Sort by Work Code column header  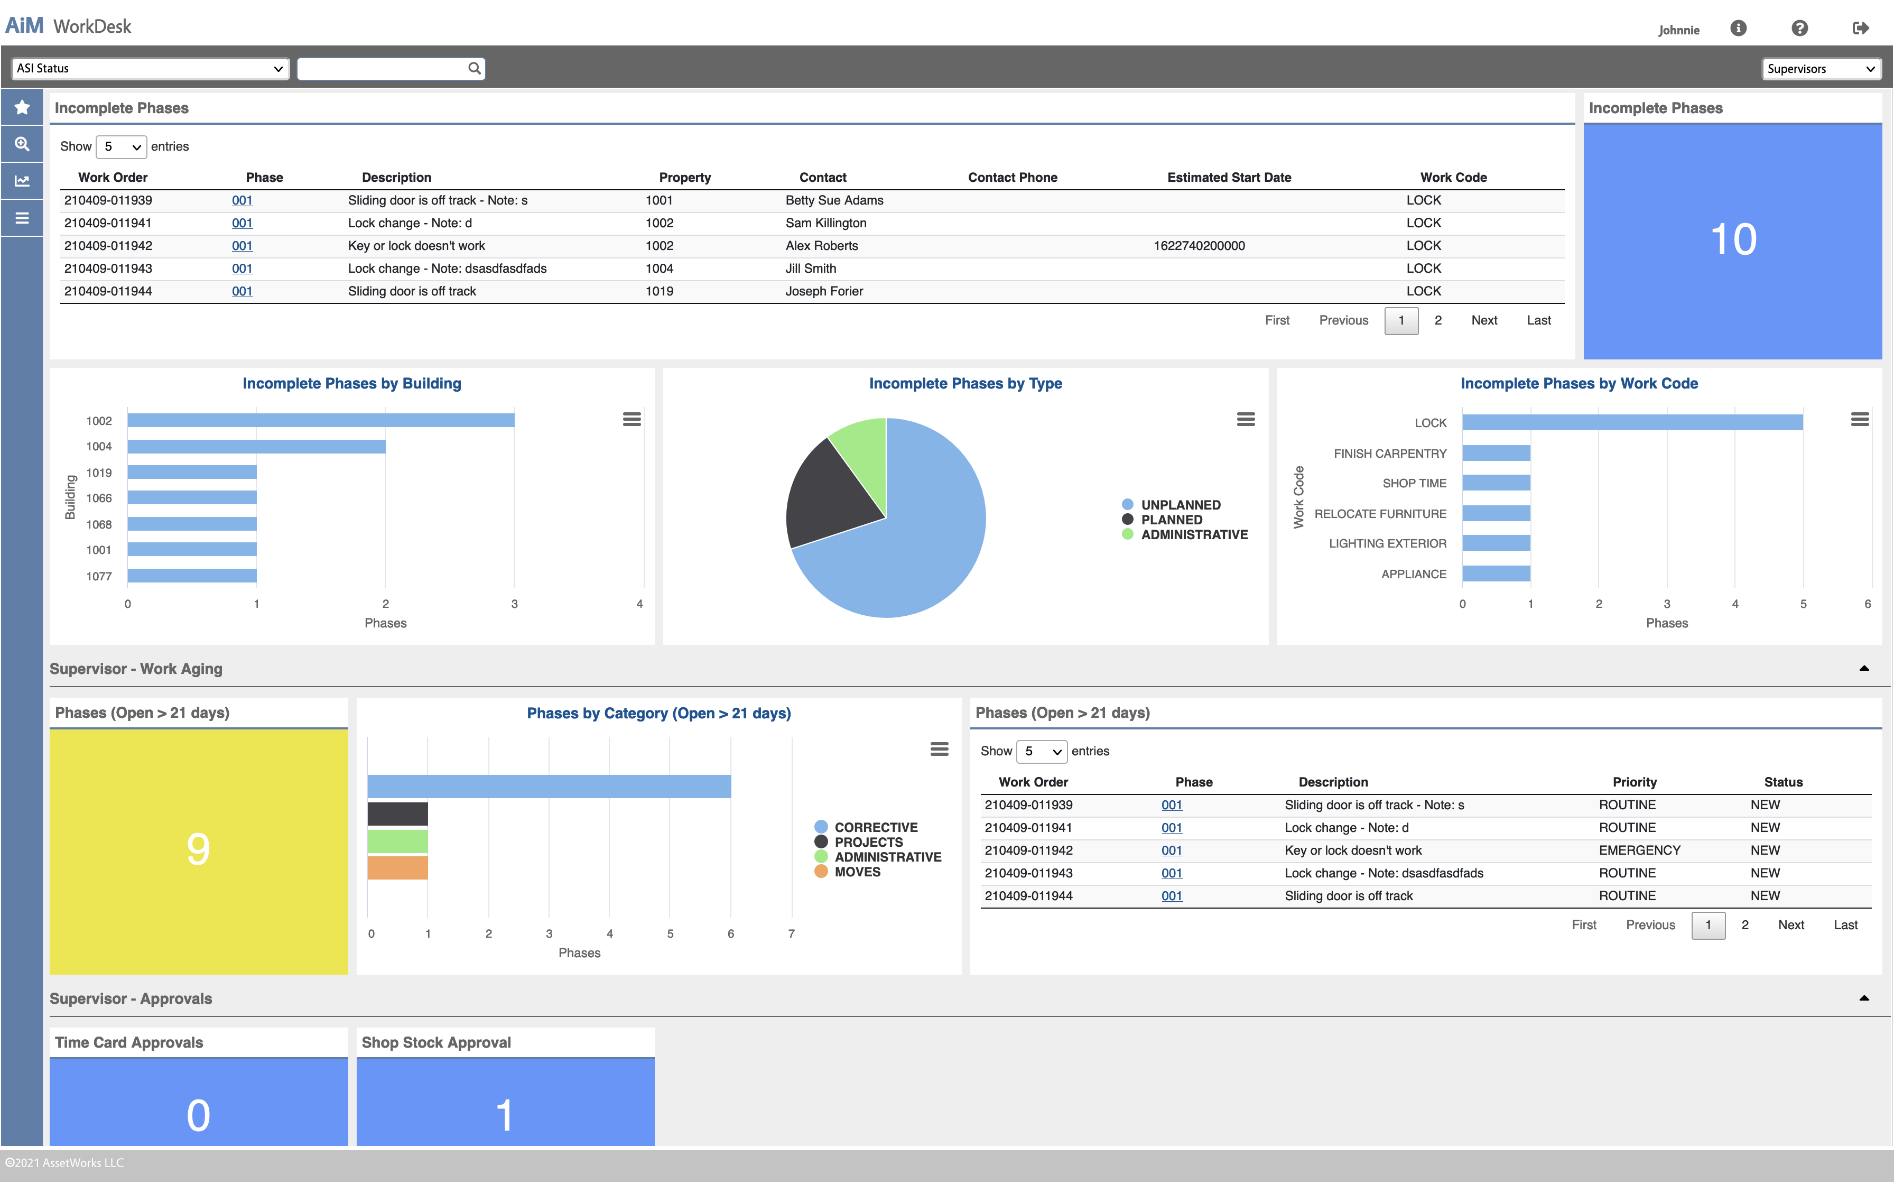pyautogui.click(x=1453, y=178)
